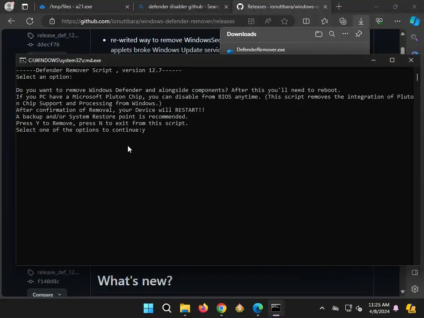Viewport: 424px width, 318px height.
Task: Click the address bar URL field
Action: pos(148,21)
